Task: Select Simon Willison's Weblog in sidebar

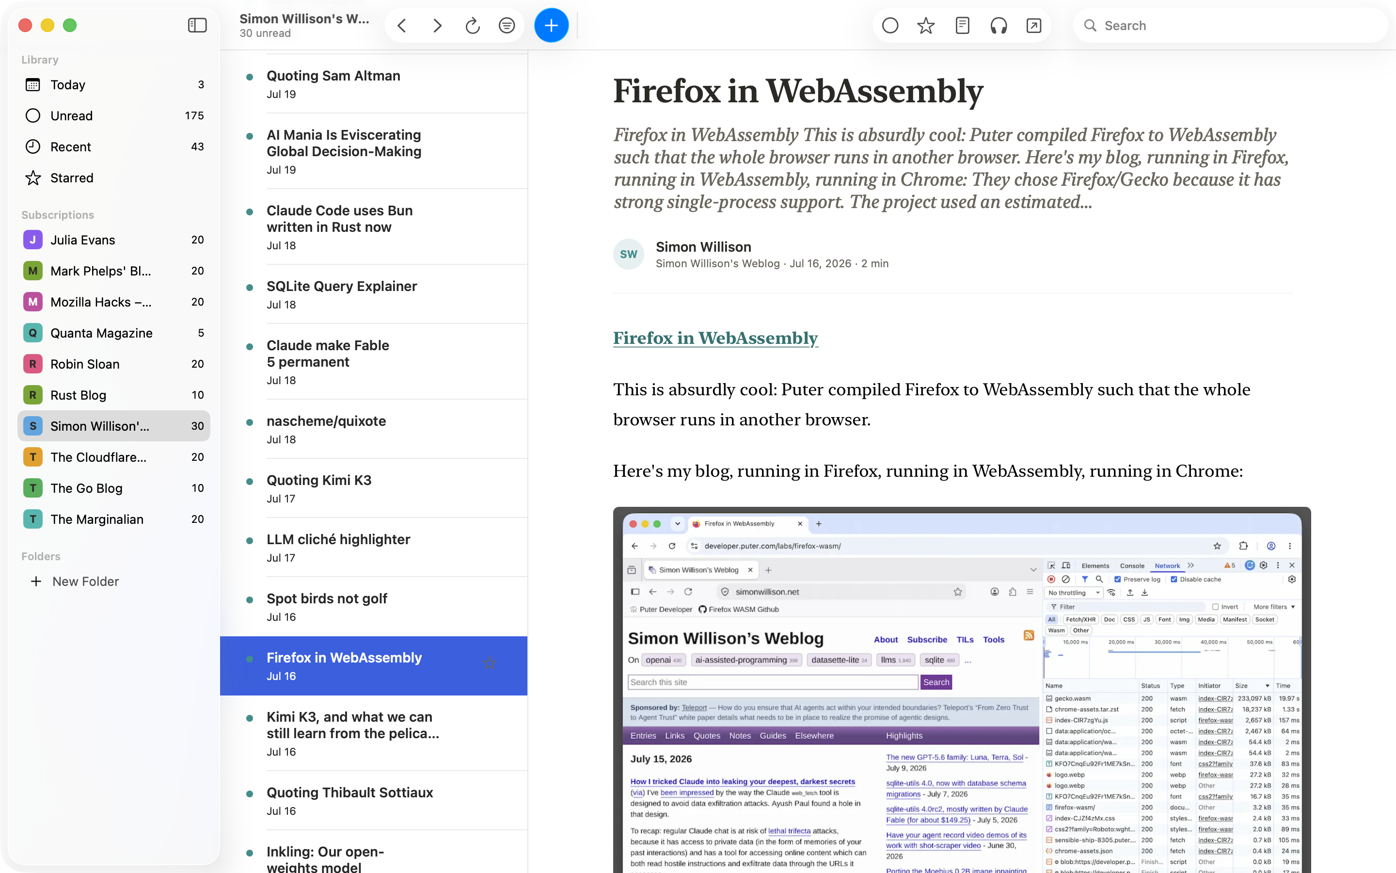Action: [113, 426]
